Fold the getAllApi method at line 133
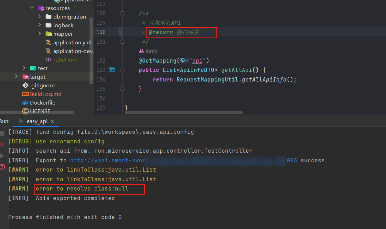The width and height of the screenshot is (386, 229). pos(122,70)
